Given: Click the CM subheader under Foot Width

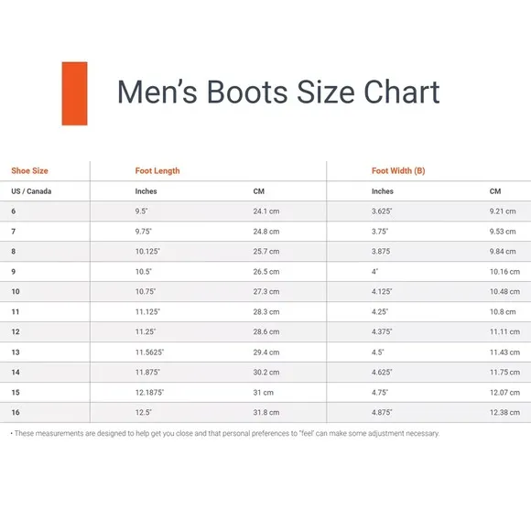Looking at the screenshot, I should [495, 191].
